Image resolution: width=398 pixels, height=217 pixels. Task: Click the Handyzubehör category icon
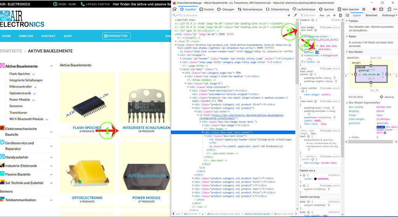click(x=2, y=156)
